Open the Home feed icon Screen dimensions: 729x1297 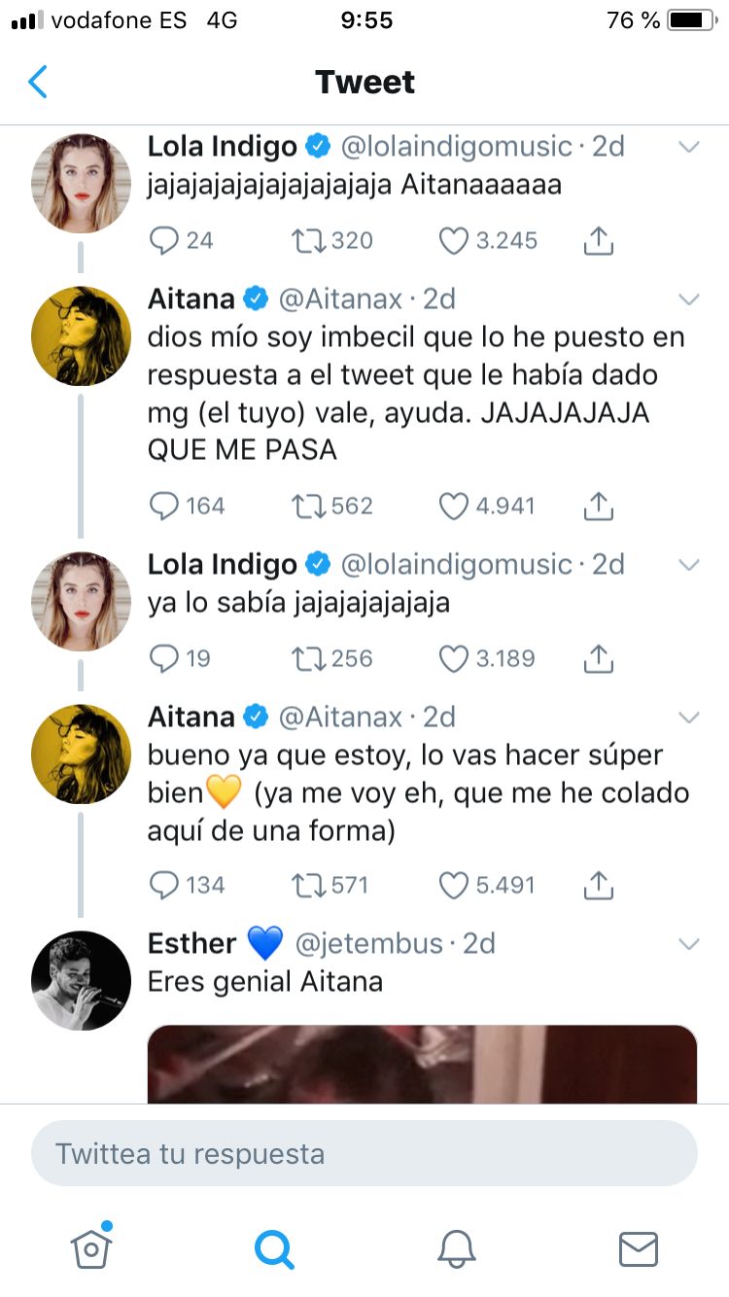pyautogui.click(x=90, y=1251)
